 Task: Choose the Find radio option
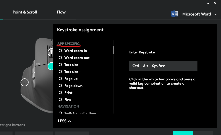point(60,100)
